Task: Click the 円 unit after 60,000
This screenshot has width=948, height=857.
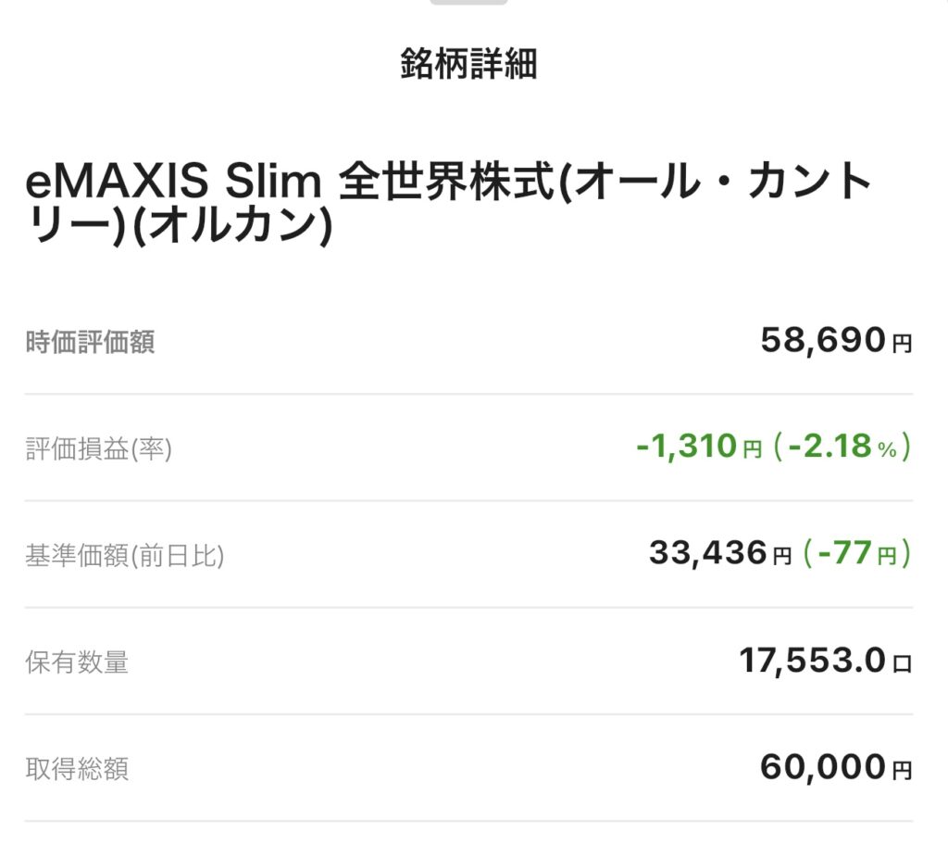Action: (x=903, y=771)
